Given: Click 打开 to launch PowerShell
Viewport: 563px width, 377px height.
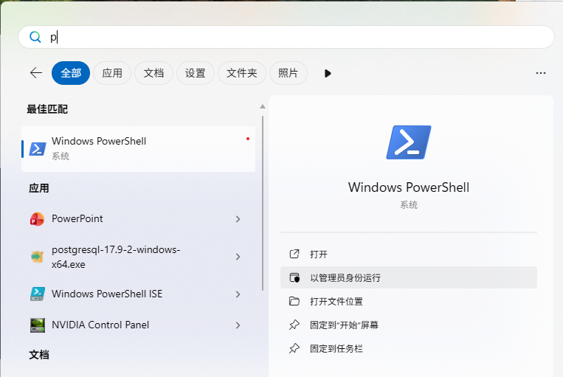Looking at the screenshot, I should coord(409,255).
